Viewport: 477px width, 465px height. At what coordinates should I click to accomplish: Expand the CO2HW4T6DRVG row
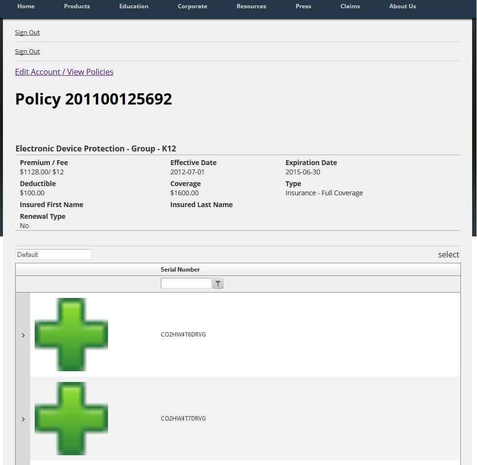(23, 335)
